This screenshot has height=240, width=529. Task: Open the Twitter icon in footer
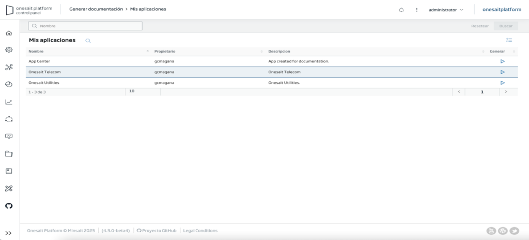click(x=514, y=231)
